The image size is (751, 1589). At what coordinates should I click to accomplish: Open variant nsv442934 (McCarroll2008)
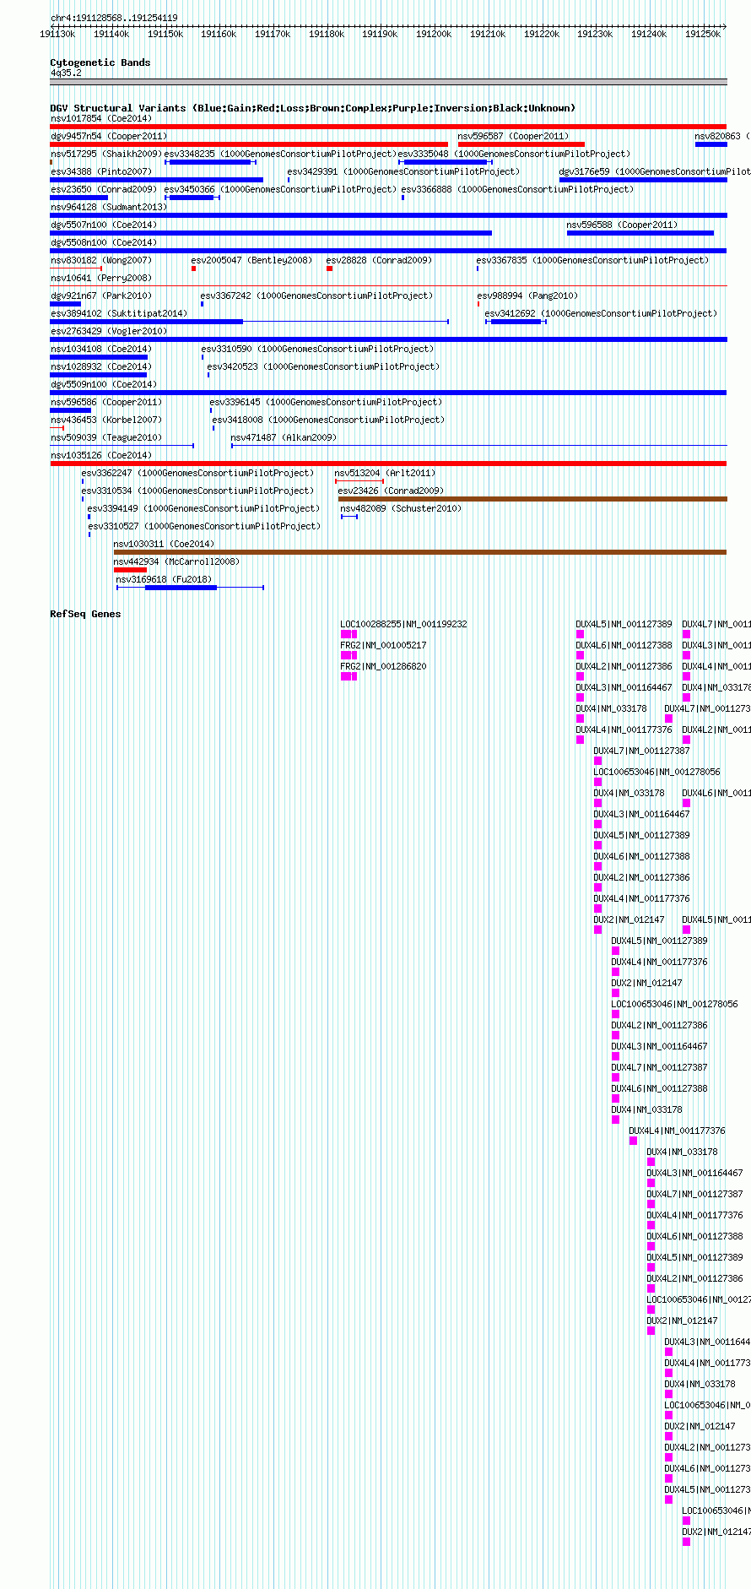(176, 561)
